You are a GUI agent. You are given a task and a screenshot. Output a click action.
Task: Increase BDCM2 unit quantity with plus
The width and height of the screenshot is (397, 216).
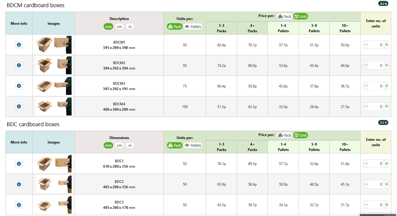[x=386, y=65]
